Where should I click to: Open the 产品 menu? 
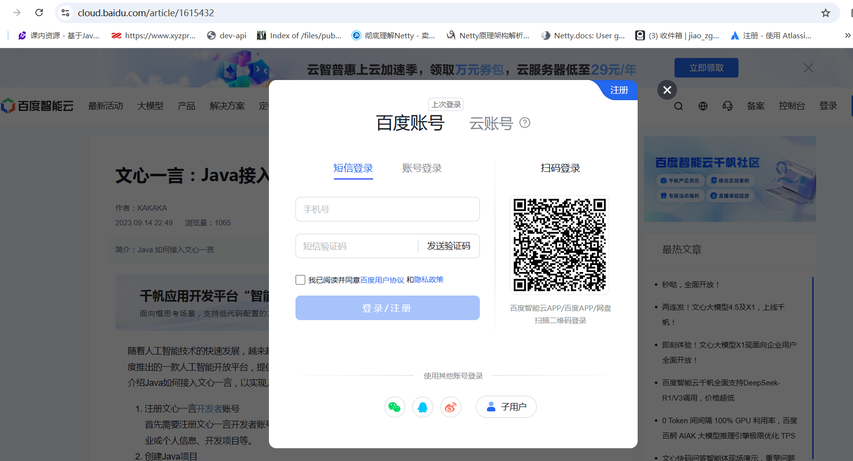point(187,106)
